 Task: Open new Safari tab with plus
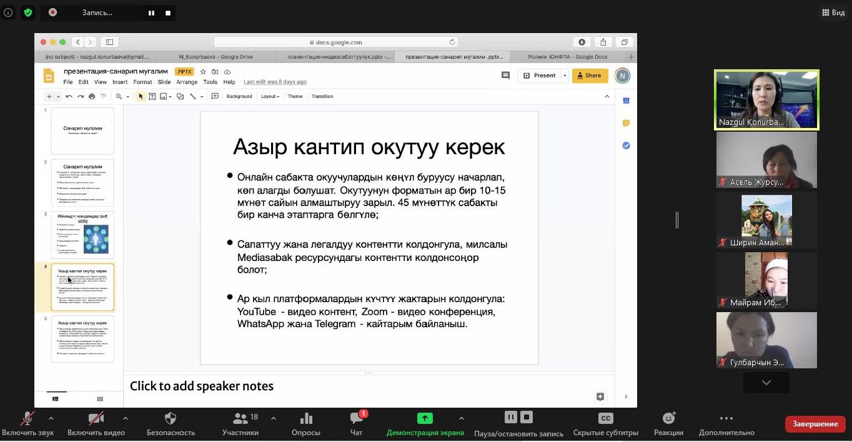(631, 57)
